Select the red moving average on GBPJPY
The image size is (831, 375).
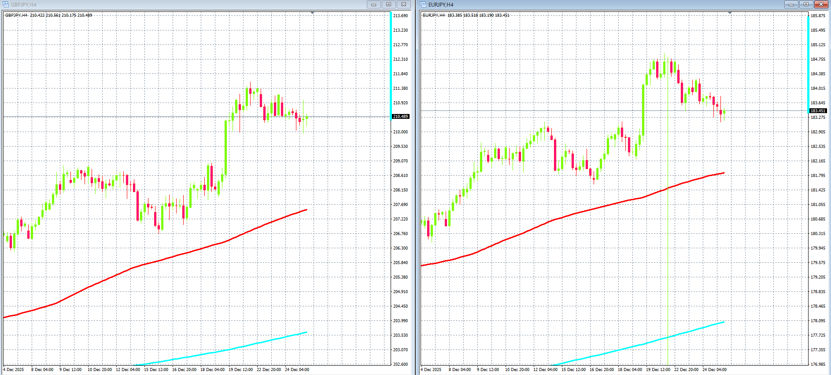point(176,256)
